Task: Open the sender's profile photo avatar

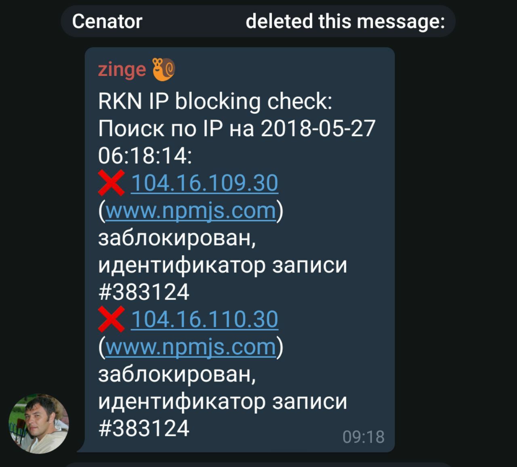Action: pos(39,423)
